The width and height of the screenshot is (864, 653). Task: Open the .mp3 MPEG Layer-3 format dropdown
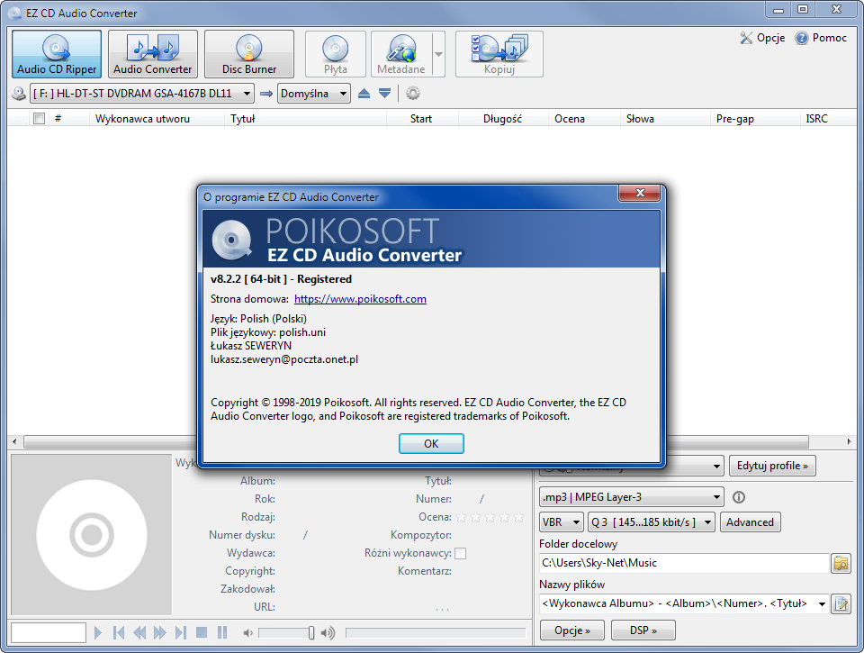[631, 497]
